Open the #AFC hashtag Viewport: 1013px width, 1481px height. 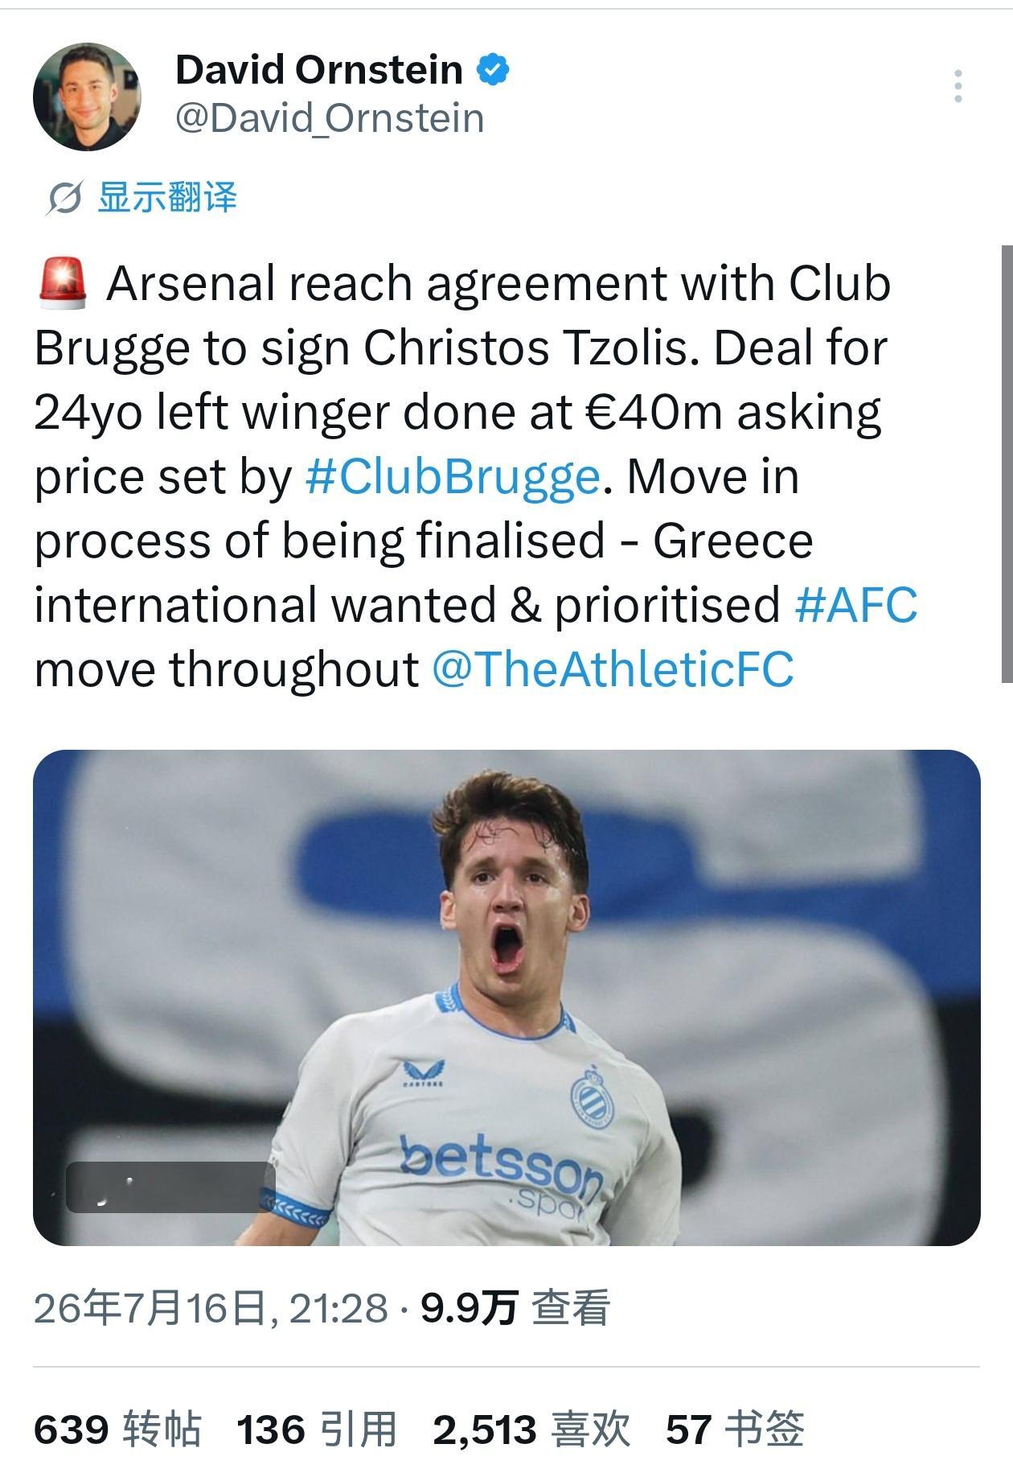[855, 605]
